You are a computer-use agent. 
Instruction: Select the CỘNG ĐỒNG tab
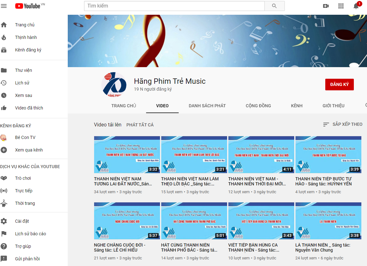pos(258,106)
